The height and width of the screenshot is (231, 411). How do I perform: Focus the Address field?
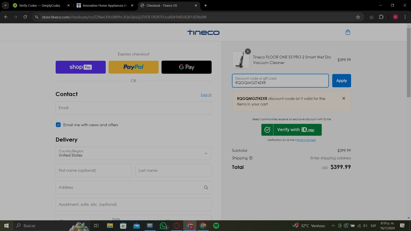[x=133, y=187]
